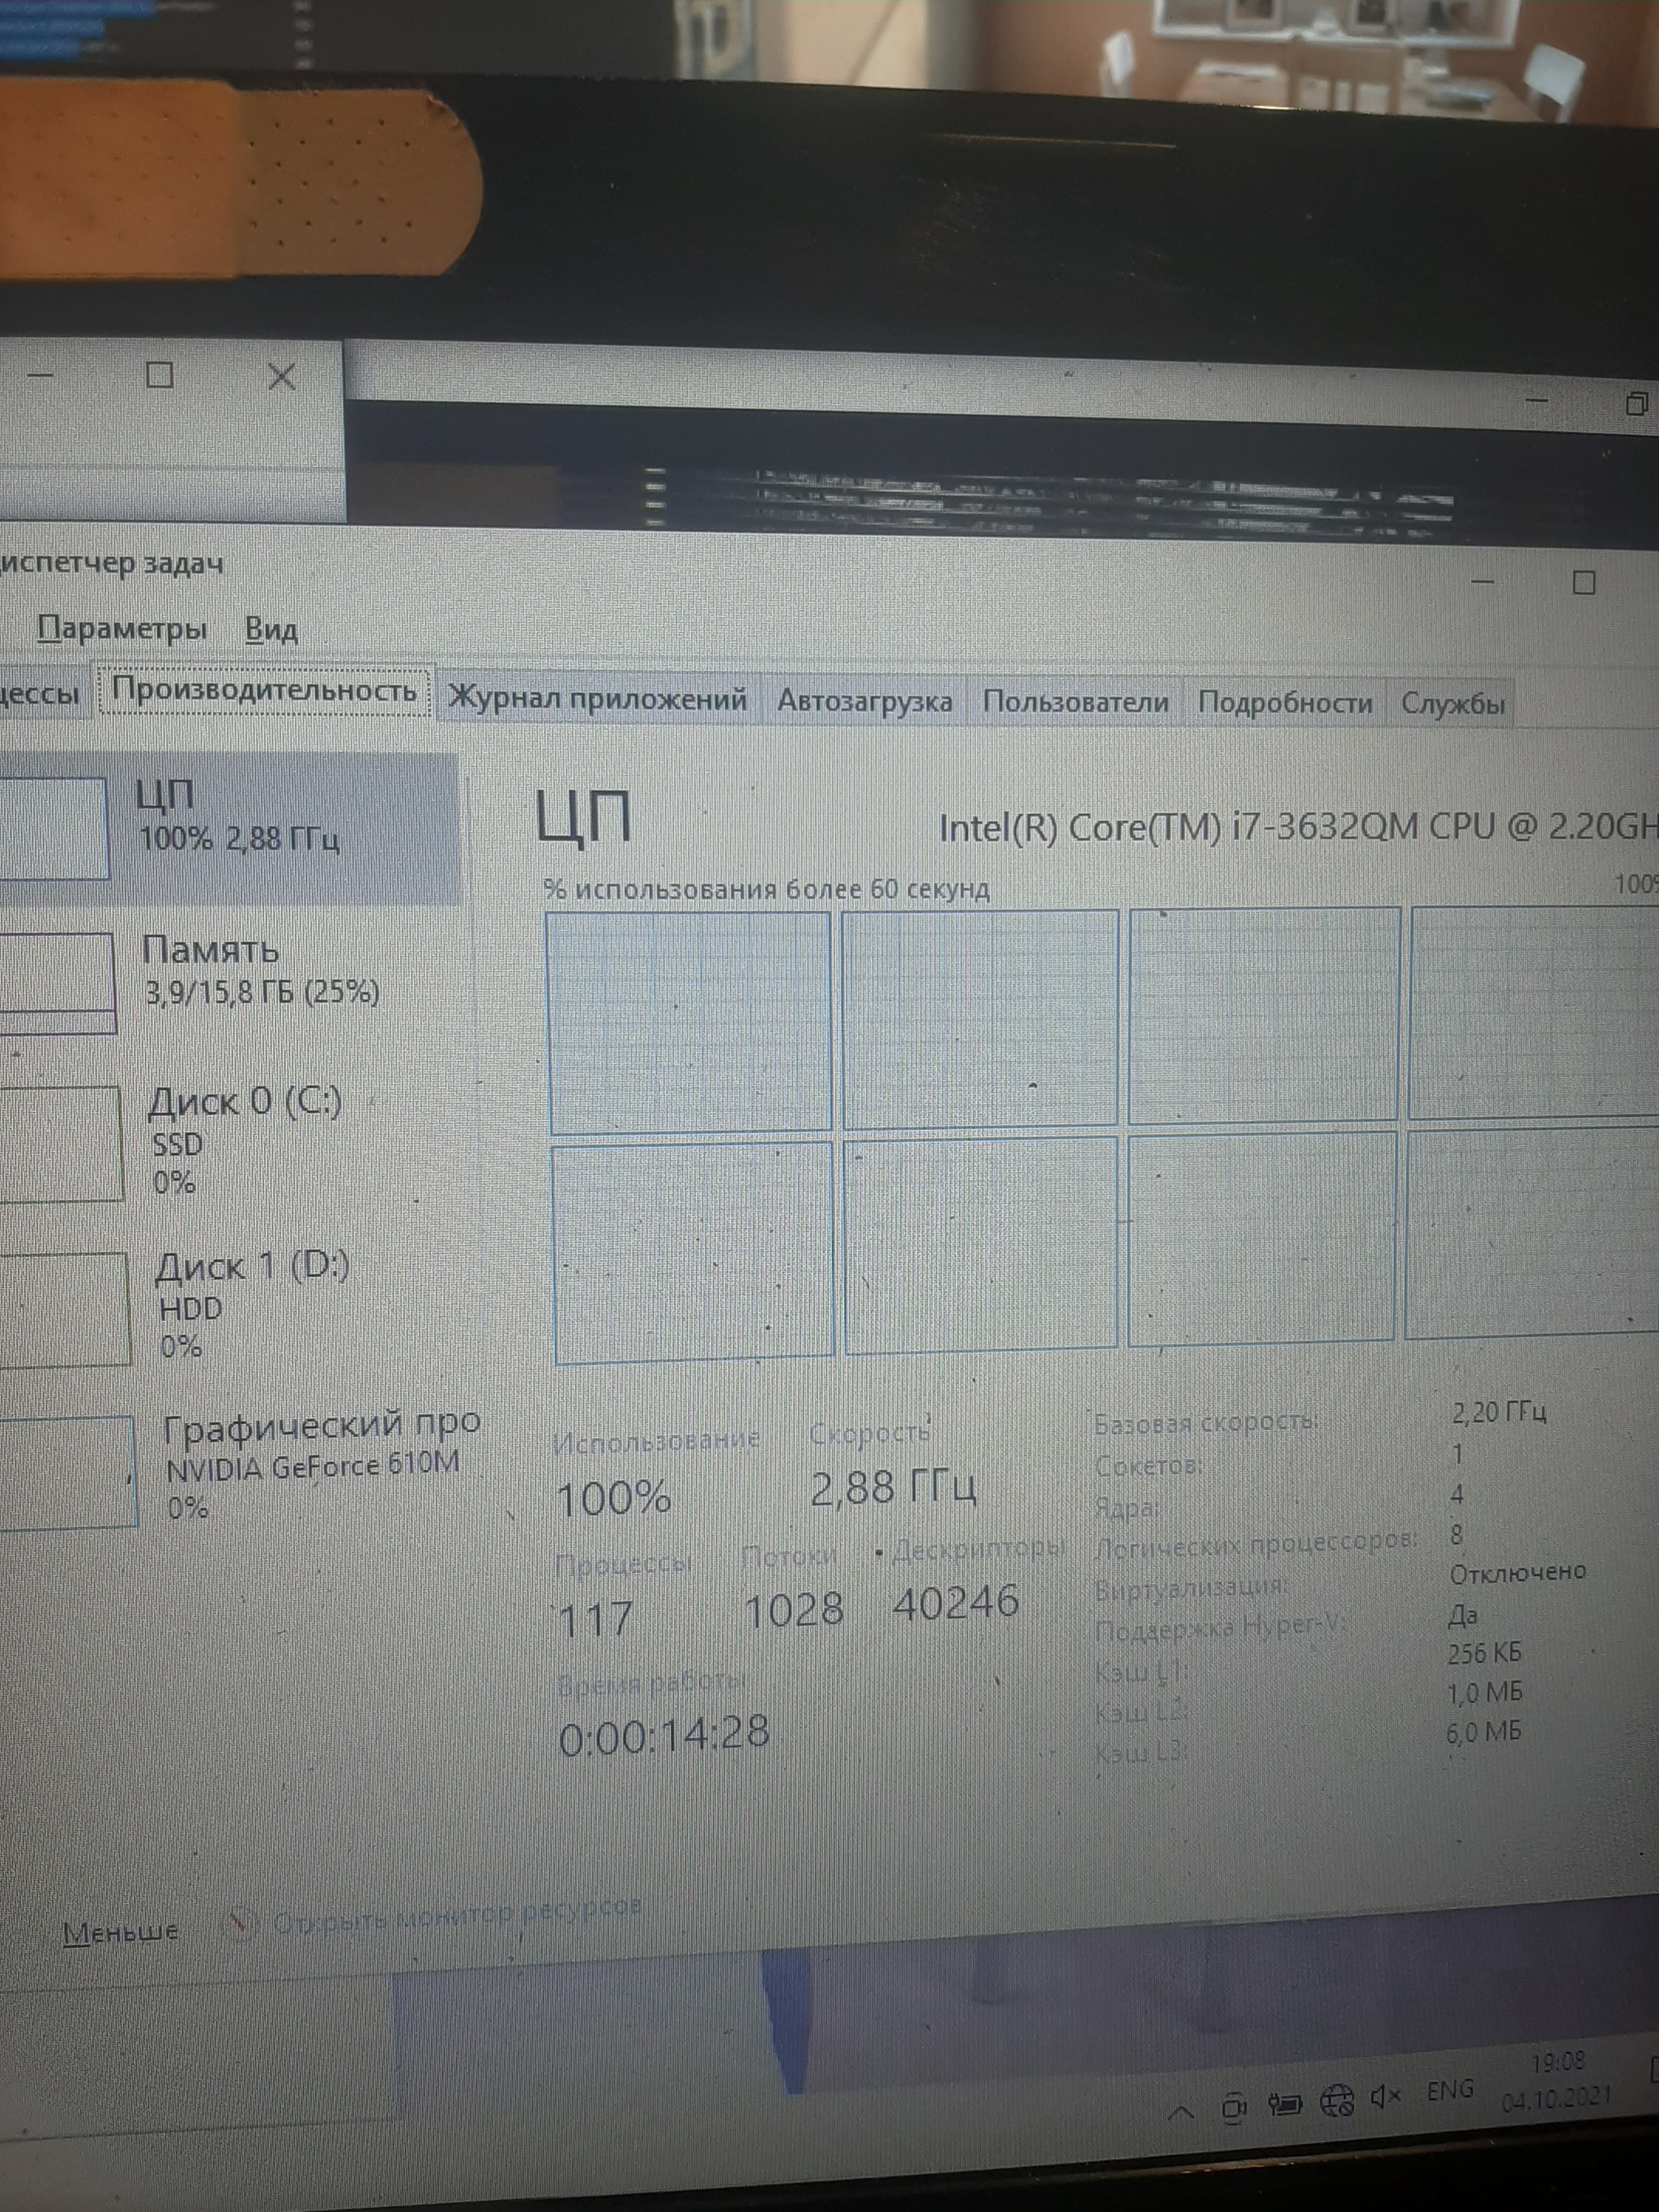
Task: Click the Meet Now camera tray icon
Action: [1234, 2108]
